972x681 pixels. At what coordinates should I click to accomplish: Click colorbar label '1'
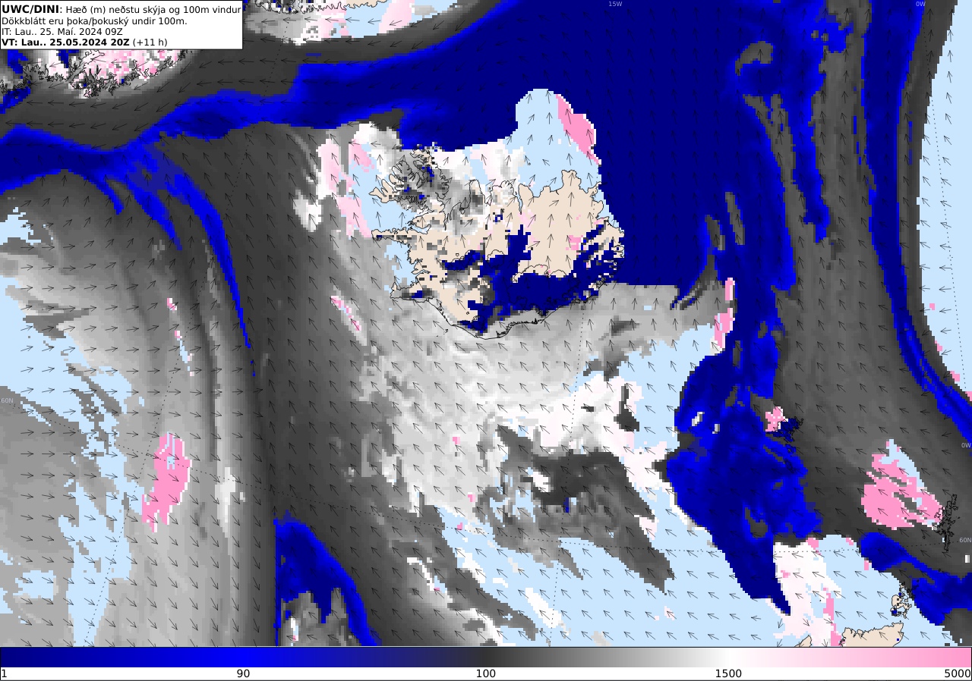[4, 673]
